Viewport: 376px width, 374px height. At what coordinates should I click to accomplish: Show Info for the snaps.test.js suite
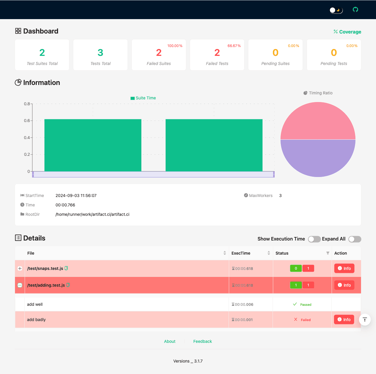pyautogui.click(x=344, y=268)
